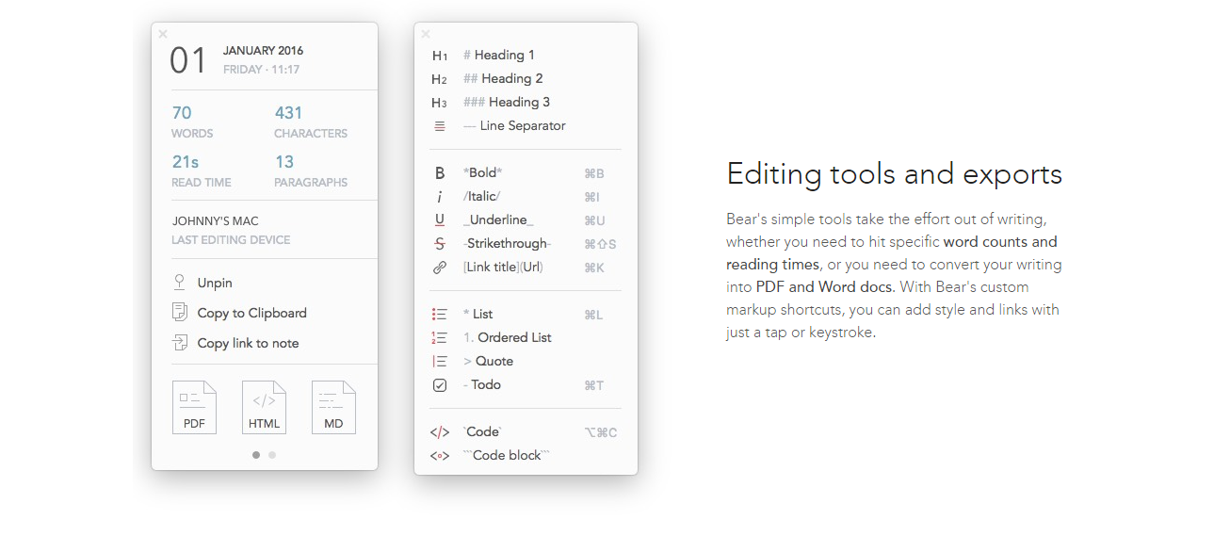Click the _Underline_ entry text

(x=498, y=220)
